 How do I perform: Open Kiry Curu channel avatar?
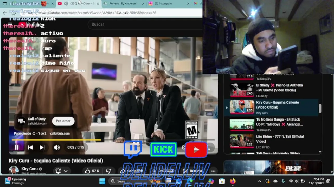pos(14,170)
